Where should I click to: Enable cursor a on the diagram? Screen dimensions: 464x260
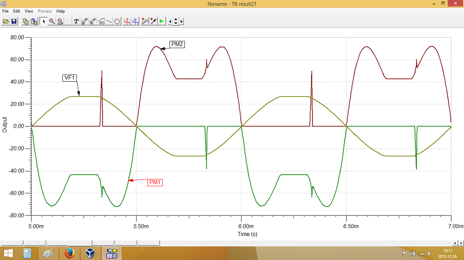[127, 21]
